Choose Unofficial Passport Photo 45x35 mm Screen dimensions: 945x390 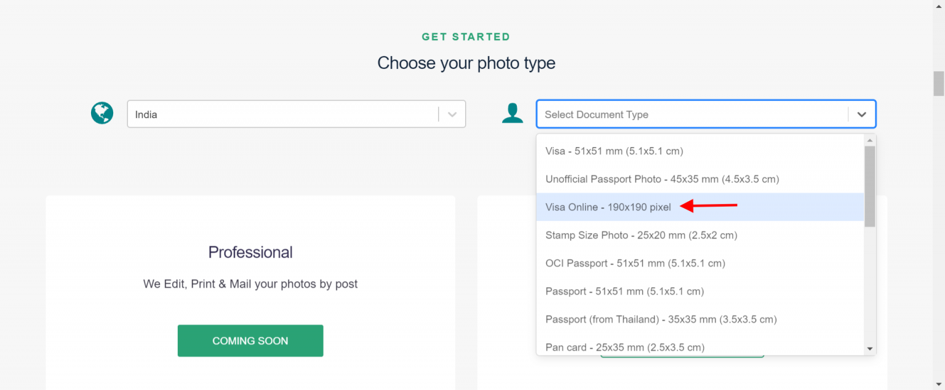(663, 179)
